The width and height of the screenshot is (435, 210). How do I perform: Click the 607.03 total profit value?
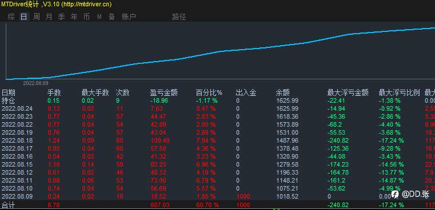(159, 205)
